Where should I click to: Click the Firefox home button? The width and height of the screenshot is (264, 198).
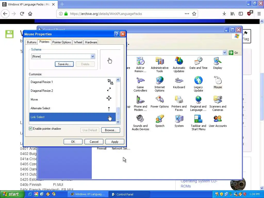click(x=30, y=14)
